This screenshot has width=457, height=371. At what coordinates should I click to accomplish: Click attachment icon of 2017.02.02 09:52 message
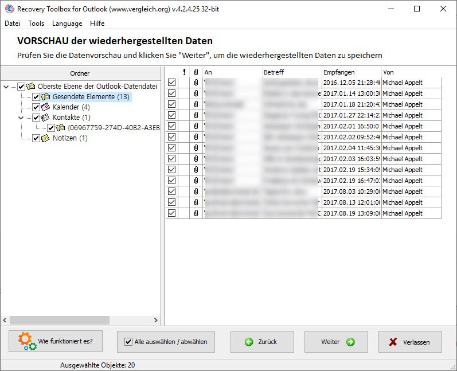tap(196, 137)
